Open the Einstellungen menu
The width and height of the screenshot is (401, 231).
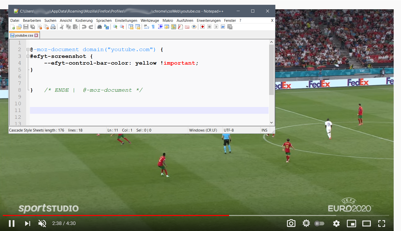(x=126, y=21)
